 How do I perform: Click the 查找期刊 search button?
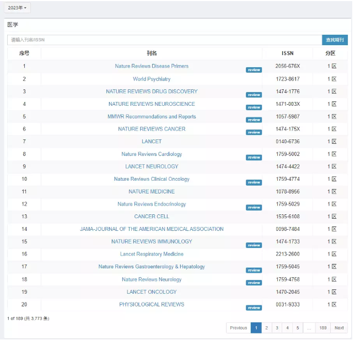(335, 40)
